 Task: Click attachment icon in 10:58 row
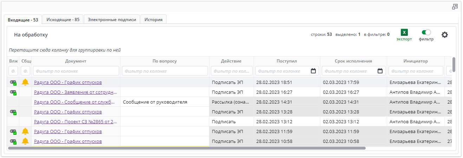(x=13, y=141)
